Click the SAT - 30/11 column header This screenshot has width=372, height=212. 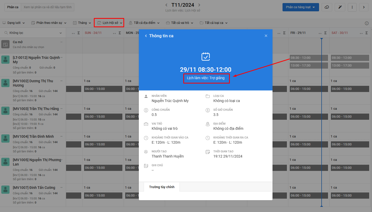pos(340,33)
